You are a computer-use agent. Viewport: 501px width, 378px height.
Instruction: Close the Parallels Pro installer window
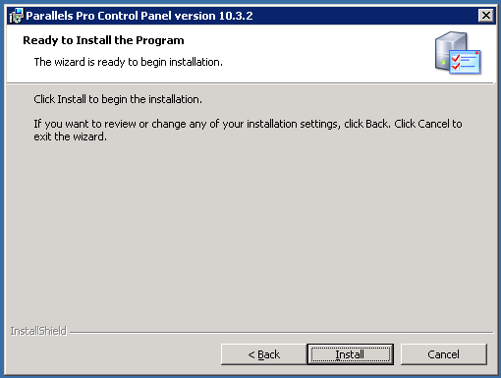(x=486, y=16)
